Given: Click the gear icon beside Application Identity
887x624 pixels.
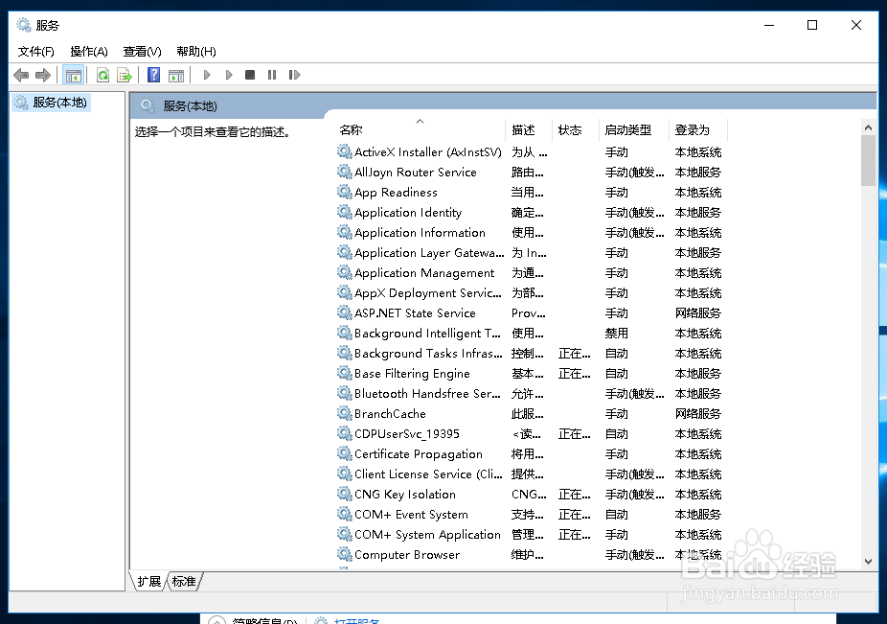Looking at the screenshot, I should coord(345,212).
